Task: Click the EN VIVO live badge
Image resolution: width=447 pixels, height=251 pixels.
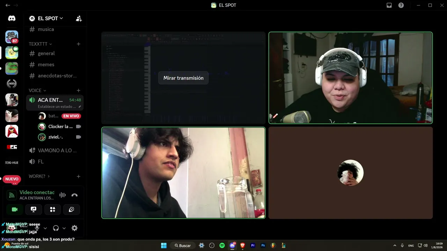Action: [71, 116]
